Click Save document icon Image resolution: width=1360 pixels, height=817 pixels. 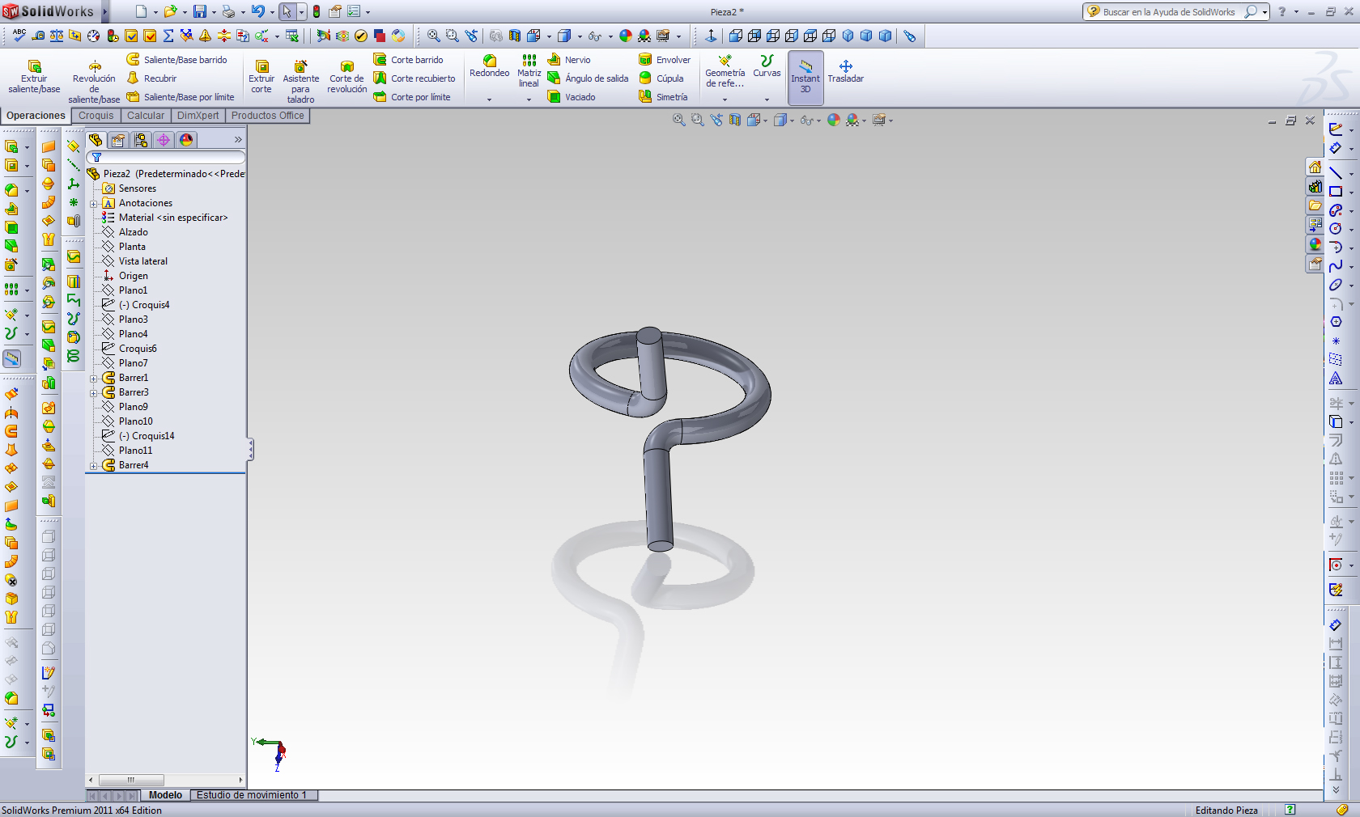[x=199, y=12]
